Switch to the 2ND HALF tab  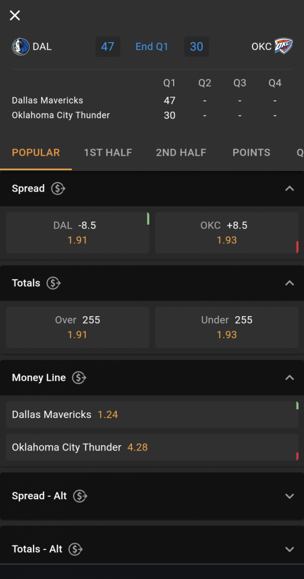click(181, 152)
